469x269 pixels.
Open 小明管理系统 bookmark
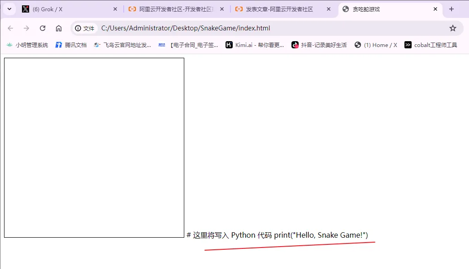(27, 45)
